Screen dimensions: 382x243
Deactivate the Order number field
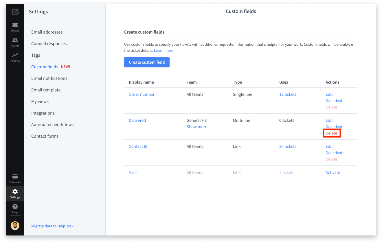coord(335,101)
